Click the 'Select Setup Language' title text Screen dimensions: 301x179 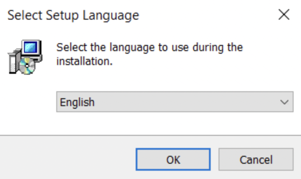[73, 16]
